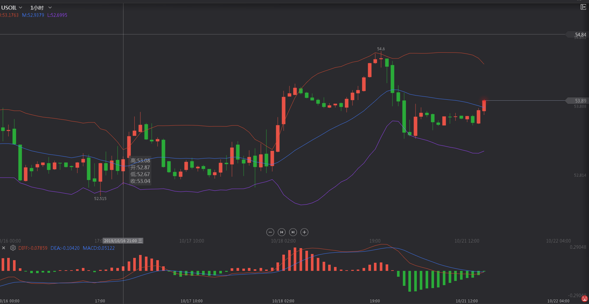This screenshot has height=304, width=589.
Task: Click the 低:52.67 tooltip low value
Action: click(x=140, y=174)
